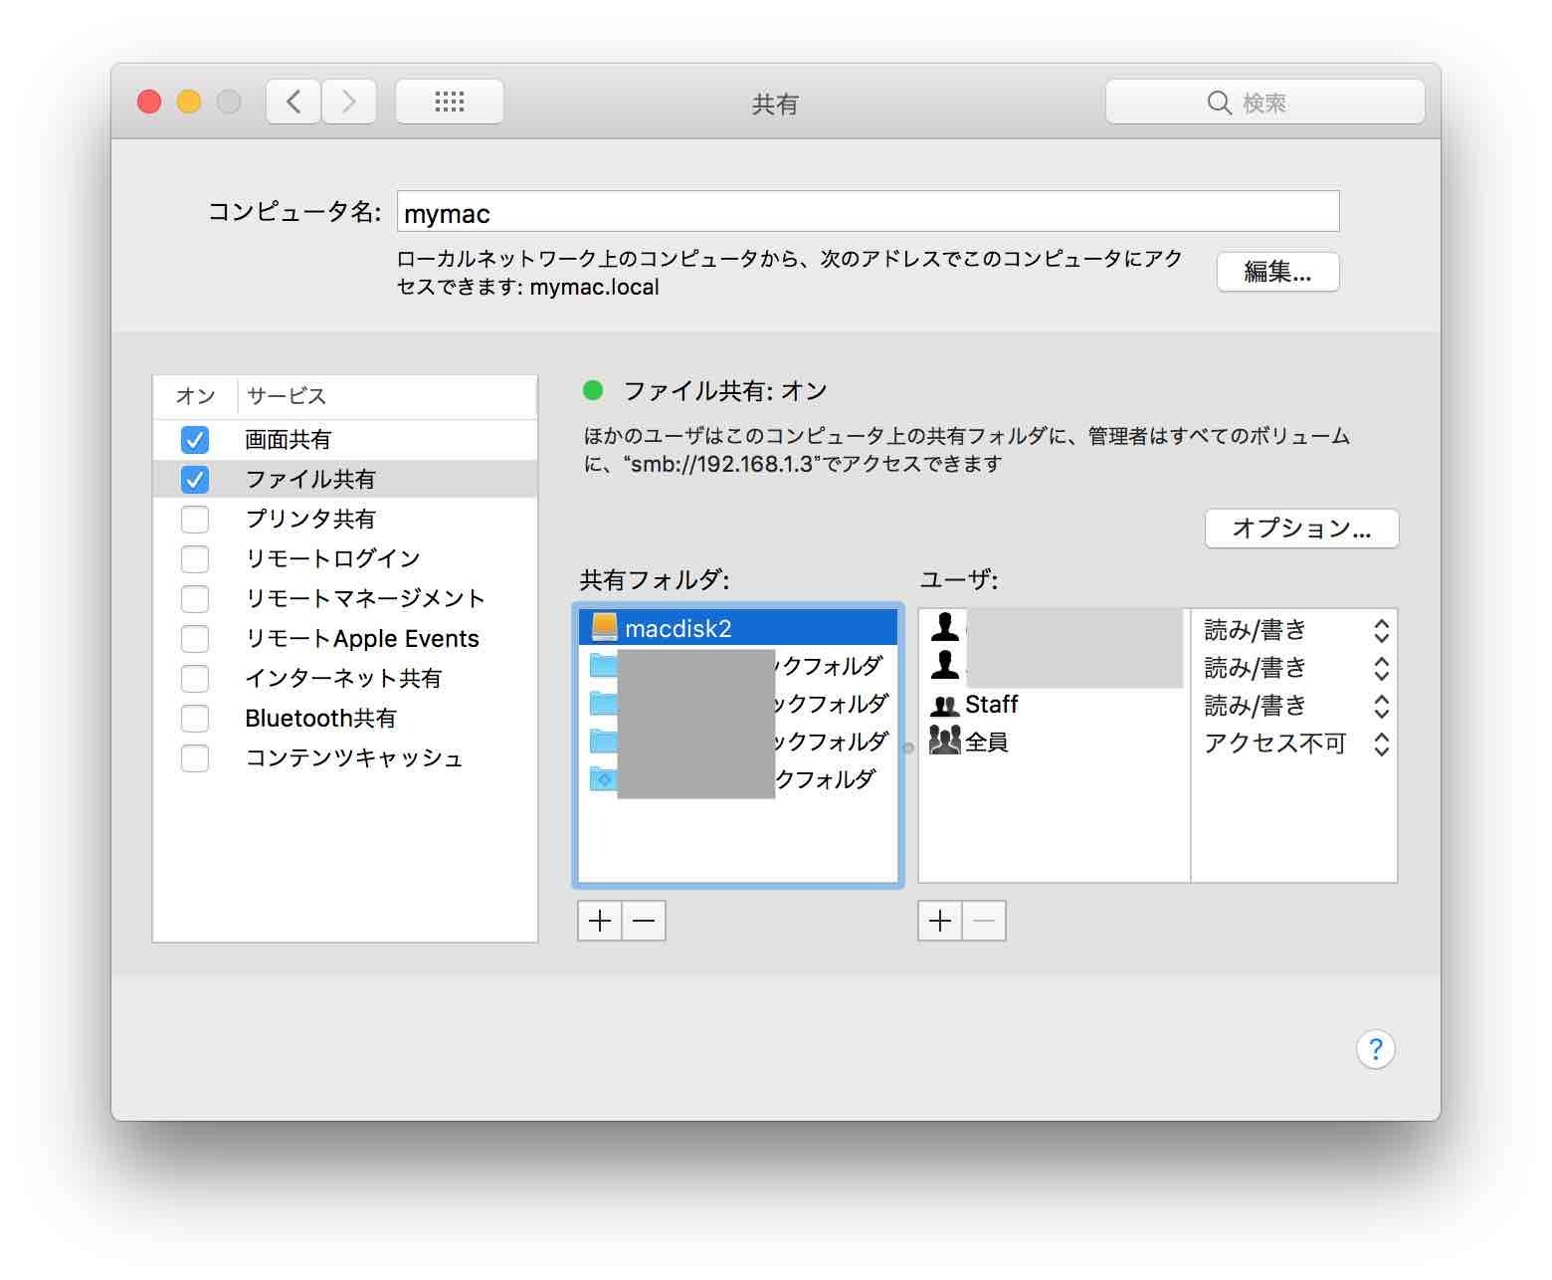1552x1280 pixels.
Task: Select 画面共有 service row
Action: pyautogui.click(x=345, y=439)
